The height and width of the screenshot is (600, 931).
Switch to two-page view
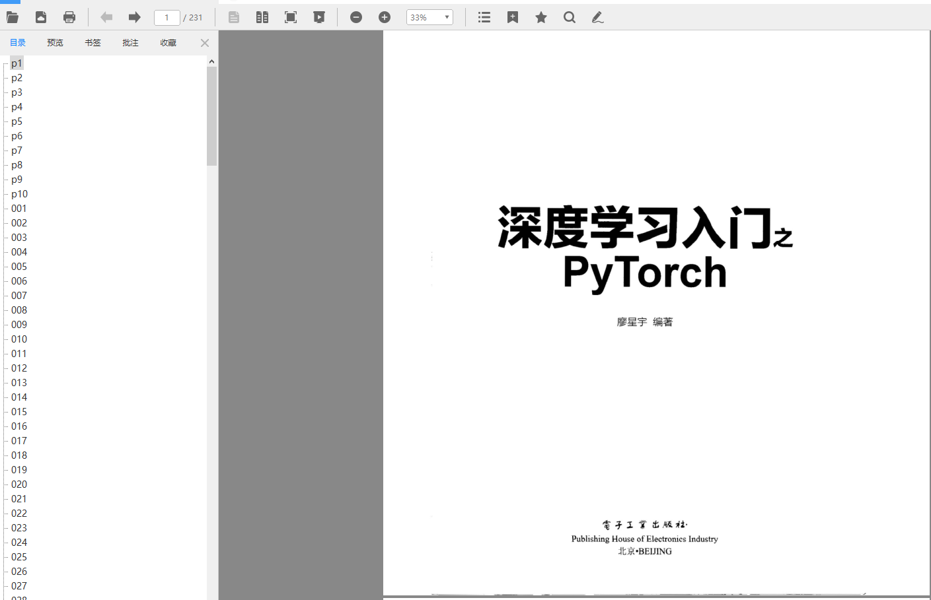click(x=262, y=17)
